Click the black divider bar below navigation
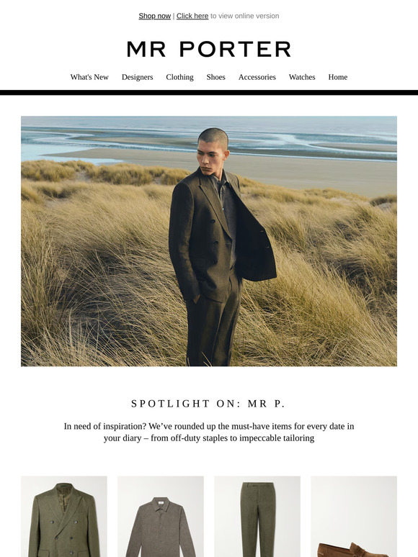This screenshot has width=418, height=557. [209, 92]
